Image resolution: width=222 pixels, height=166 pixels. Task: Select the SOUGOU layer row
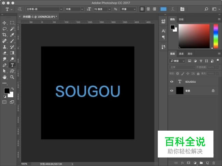click(193, 82)
